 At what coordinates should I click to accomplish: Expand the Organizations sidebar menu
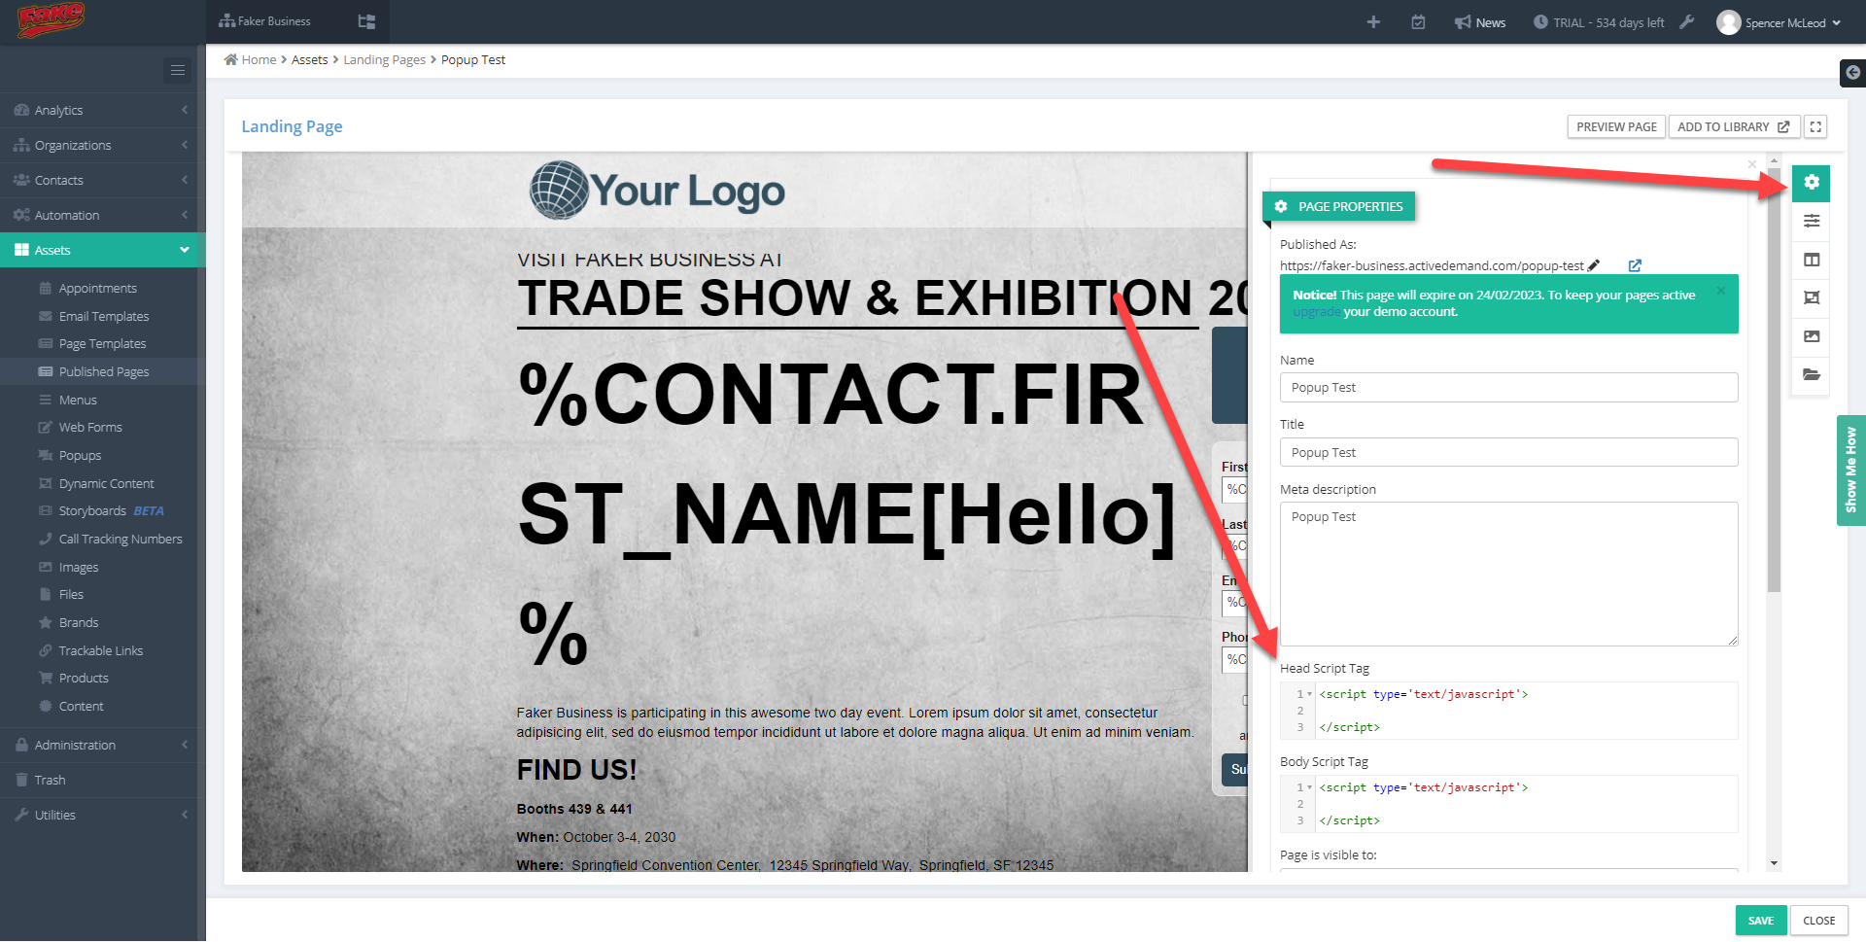pyautogui.click(x=98, y=146)
